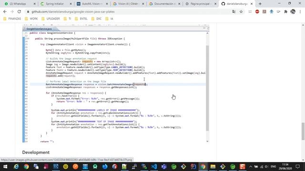Translate this page using the translate icon
This screenshot has height=171, width=305.
[234, 11]
